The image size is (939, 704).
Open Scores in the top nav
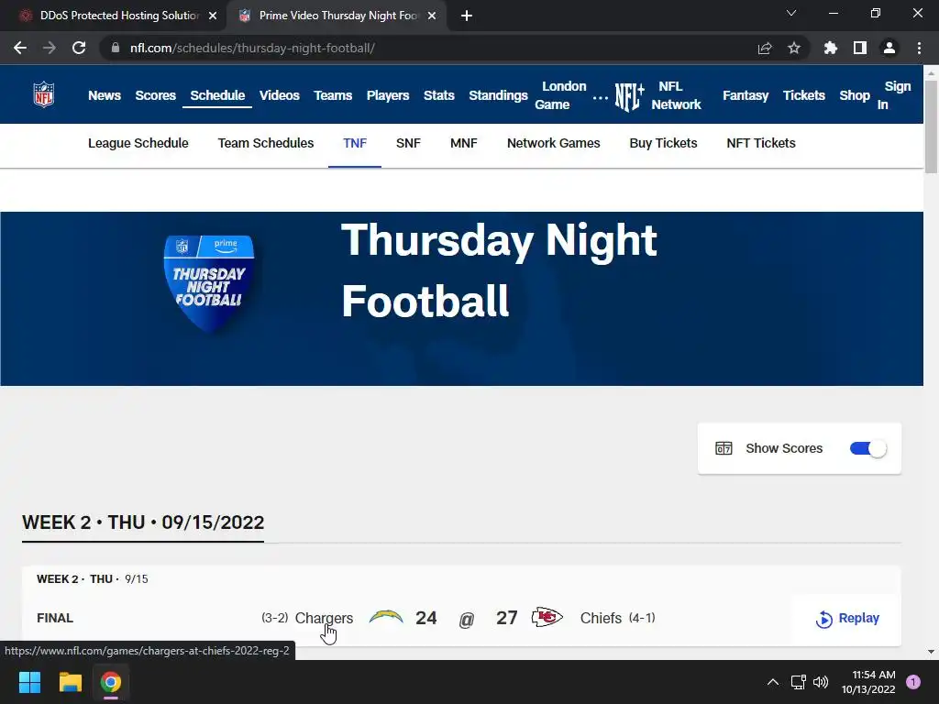tap(156, 95)
